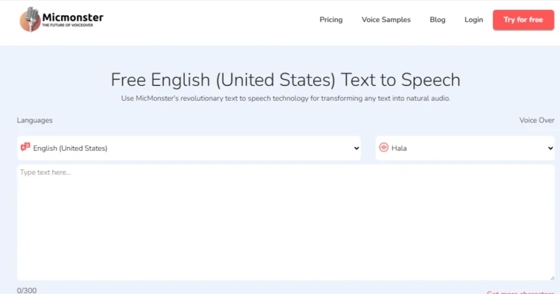Click the Try for free button

pos(523,20)
